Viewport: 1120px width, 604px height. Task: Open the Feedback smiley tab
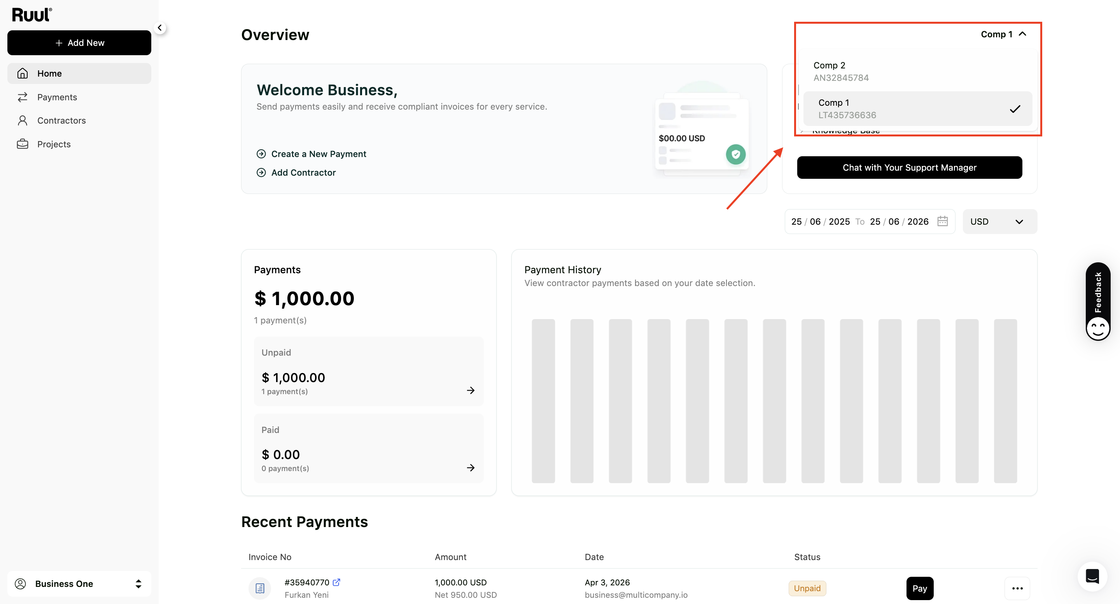click(1098, 301)
